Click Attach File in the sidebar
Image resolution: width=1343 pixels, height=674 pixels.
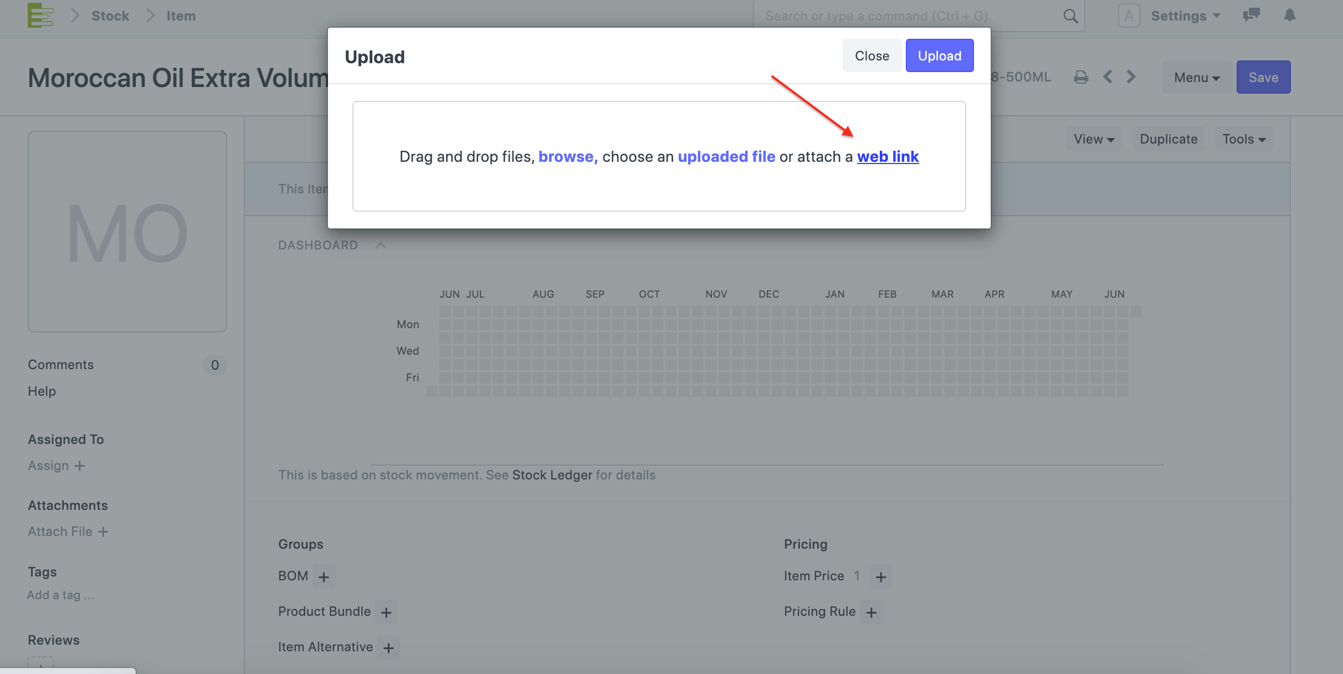(68, 532)
